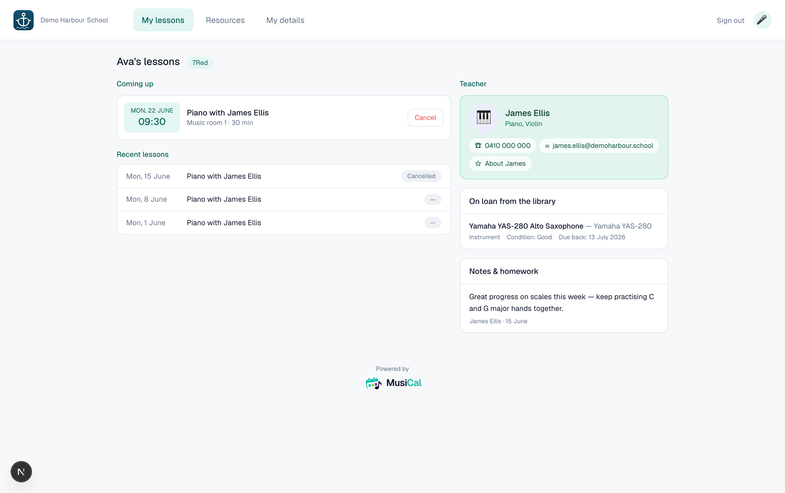
Task: Cancel the 22 June piano lesson
Action: pyautogui.click(x=425, y=118)
